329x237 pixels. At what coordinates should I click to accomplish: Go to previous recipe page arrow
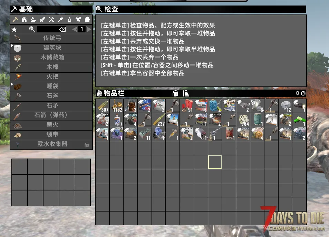point(75,29)
